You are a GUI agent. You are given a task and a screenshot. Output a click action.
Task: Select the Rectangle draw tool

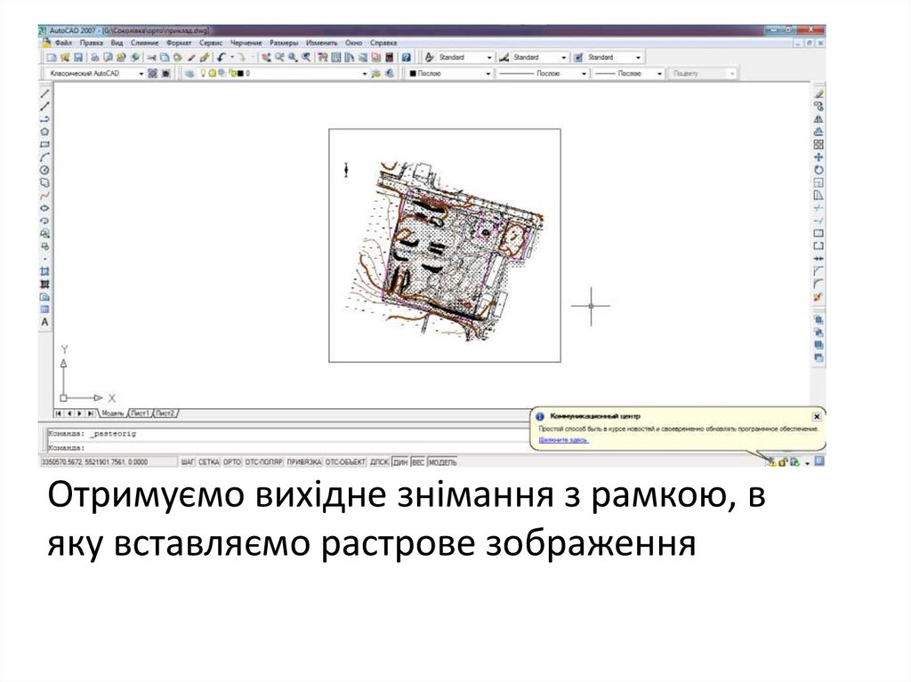click(x=44, y=145)
